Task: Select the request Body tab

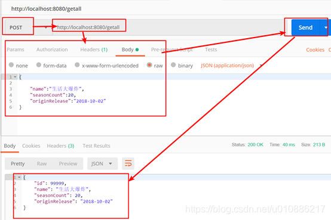Action: tap(130, 49)
